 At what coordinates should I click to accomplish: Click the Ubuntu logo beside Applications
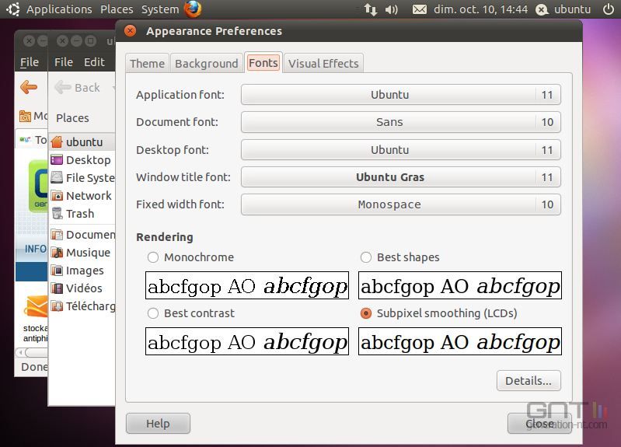click(x=13, y=9)
